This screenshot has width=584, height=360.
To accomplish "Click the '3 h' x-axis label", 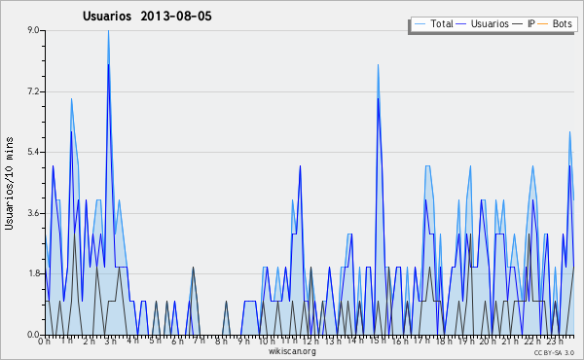I will click(110, 342).
